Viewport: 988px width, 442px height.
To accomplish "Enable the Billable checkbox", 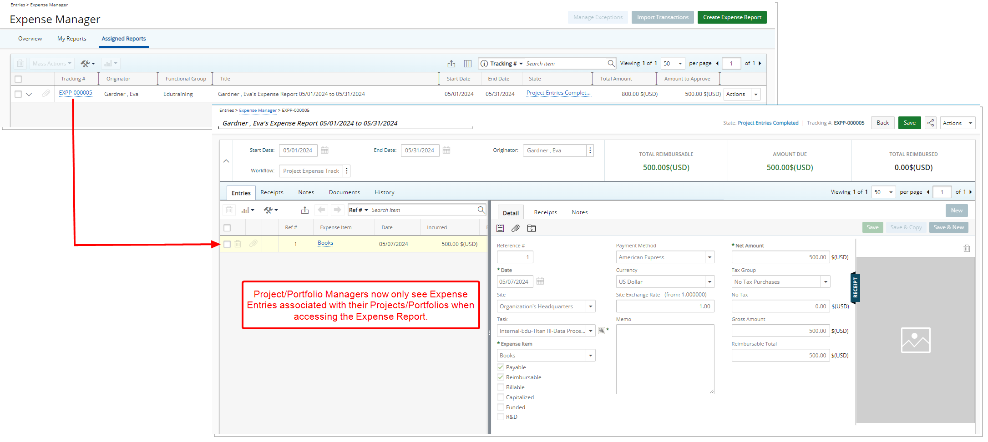I will pyautogui.click(x=501, y=387).
